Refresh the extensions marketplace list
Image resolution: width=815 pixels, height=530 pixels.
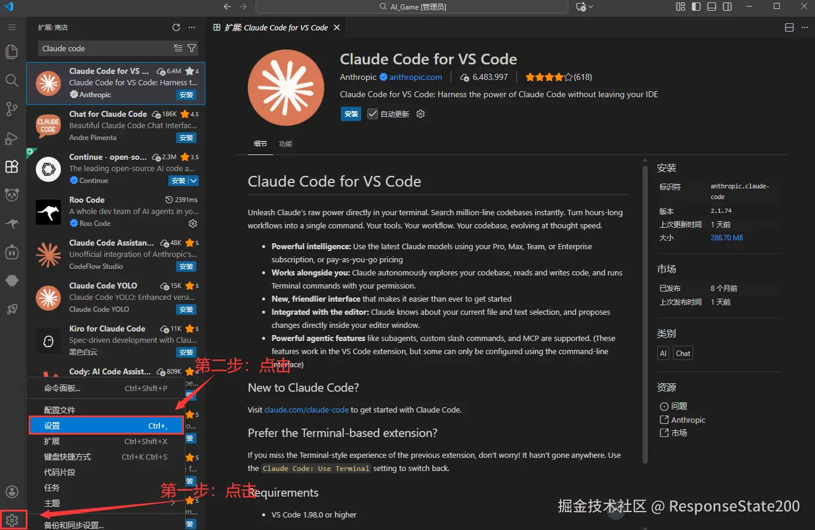coord(176,27)
